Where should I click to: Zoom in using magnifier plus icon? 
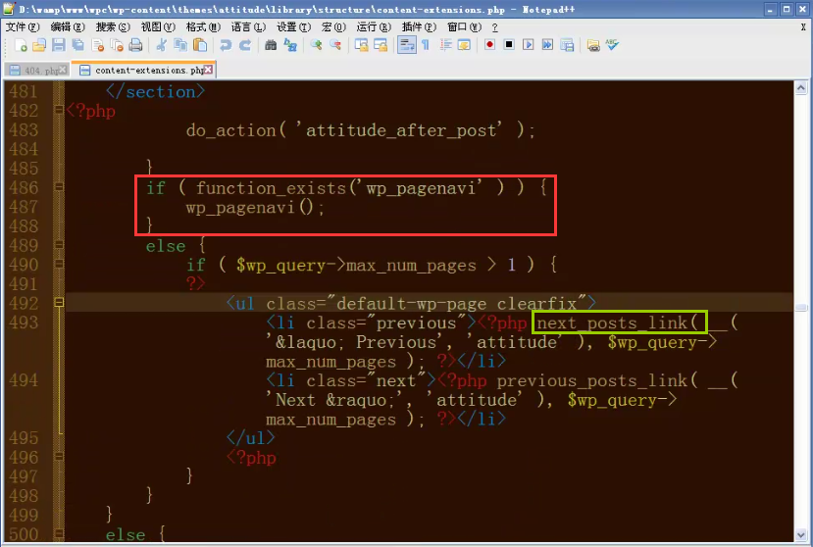[x=316, y=45]
